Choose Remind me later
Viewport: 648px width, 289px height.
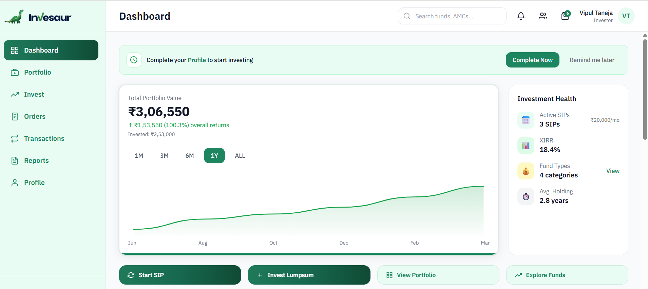click(592, 60)
